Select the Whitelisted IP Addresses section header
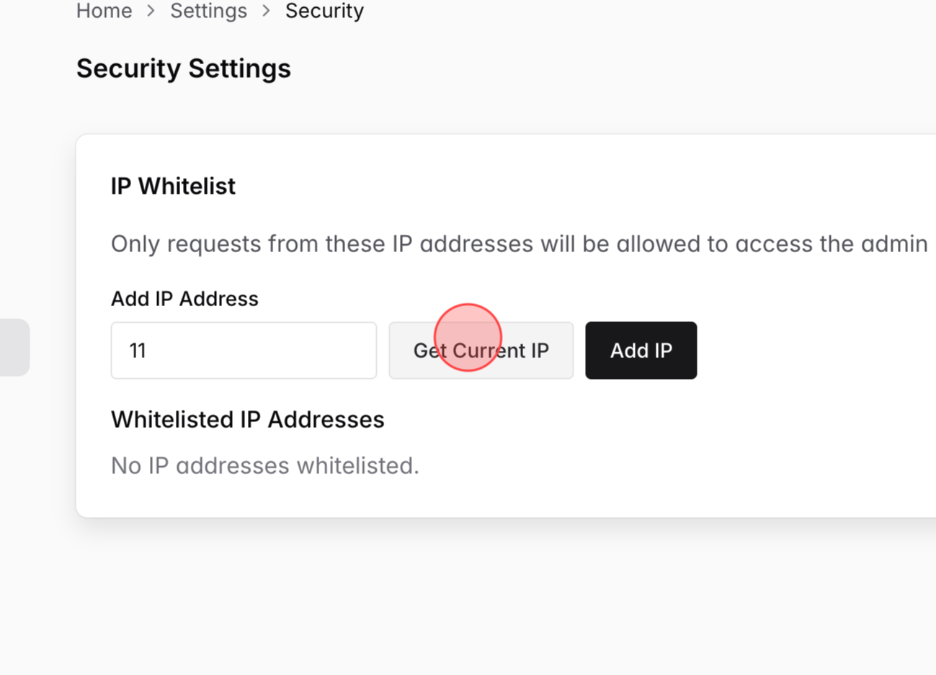The height and width of the screenshot is (675, 936). pos(247,419)
